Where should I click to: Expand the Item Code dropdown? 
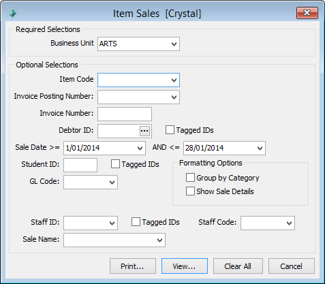pyautogui.click(x=138, y=80)
